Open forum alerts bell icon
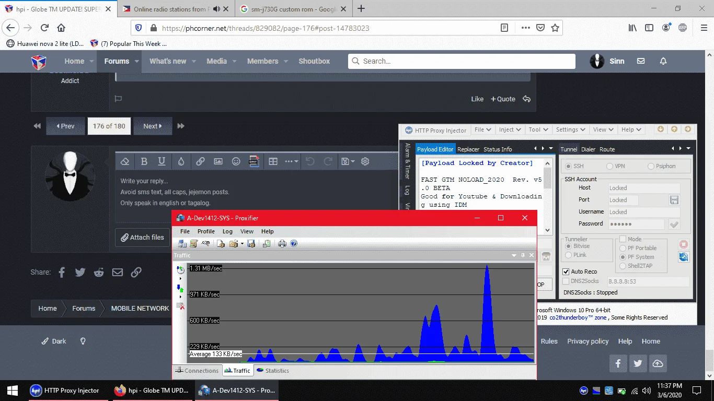 pyautogui.click(x=663, y=61)
